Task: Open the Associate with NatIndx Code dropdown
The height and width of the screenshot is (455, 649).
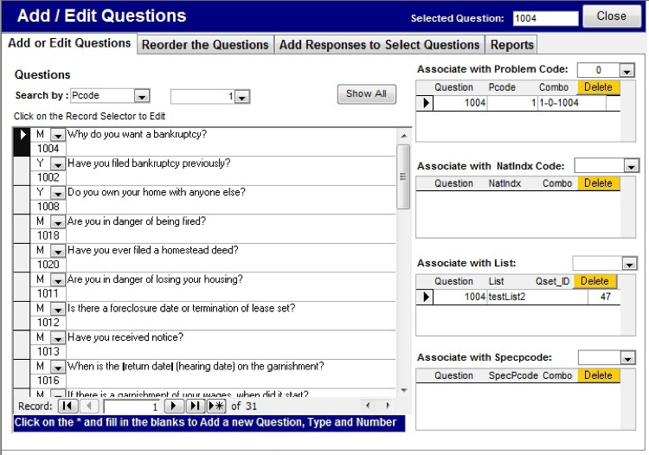Action: (631, 166)
